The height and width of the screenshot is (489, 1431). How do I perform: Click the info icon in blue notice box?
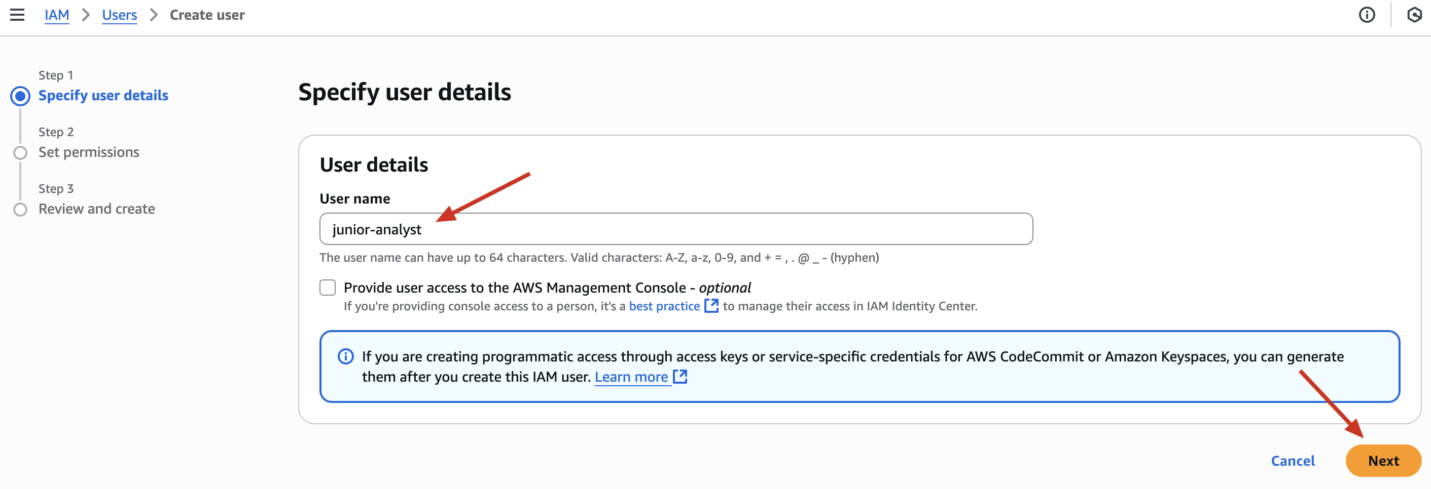[345, 356]
